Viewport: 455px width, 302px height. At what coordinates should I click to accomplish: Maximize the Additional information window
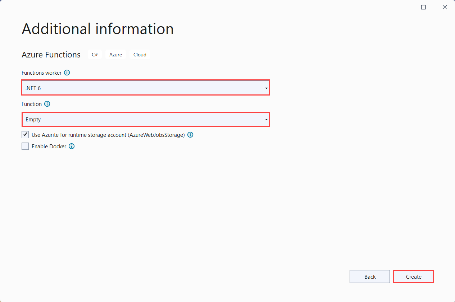tap(423, 7)
